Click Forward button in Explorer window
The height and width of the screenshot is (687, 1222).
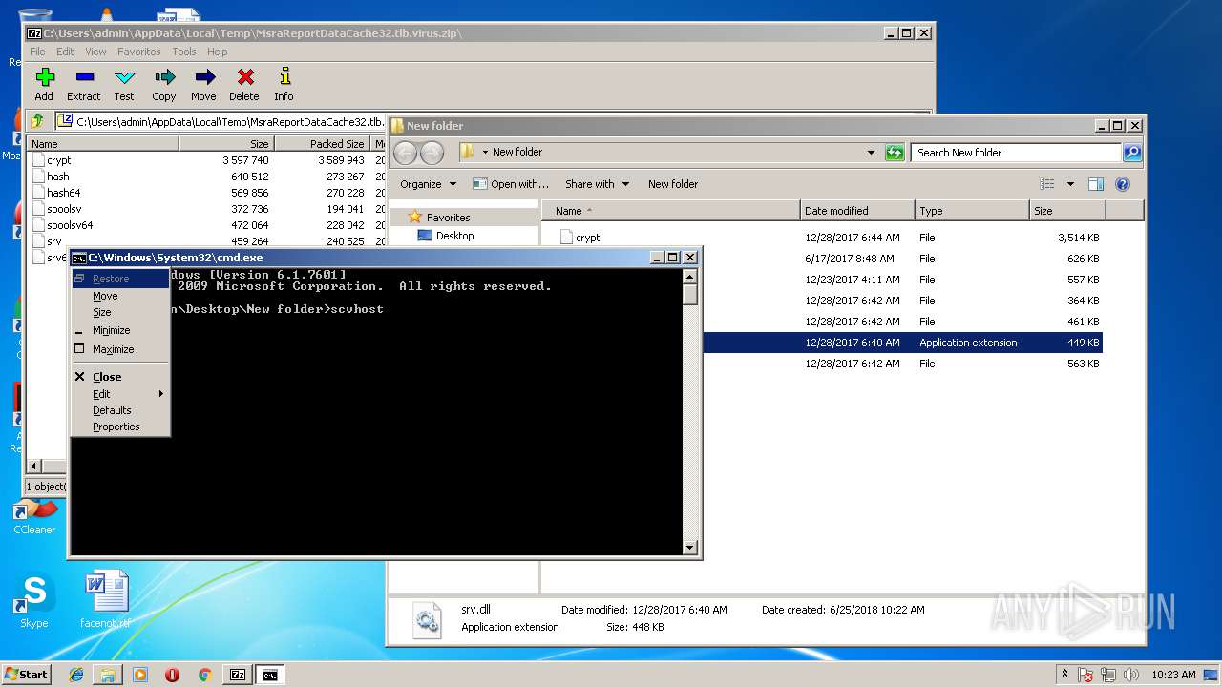[x=432, y=153]
